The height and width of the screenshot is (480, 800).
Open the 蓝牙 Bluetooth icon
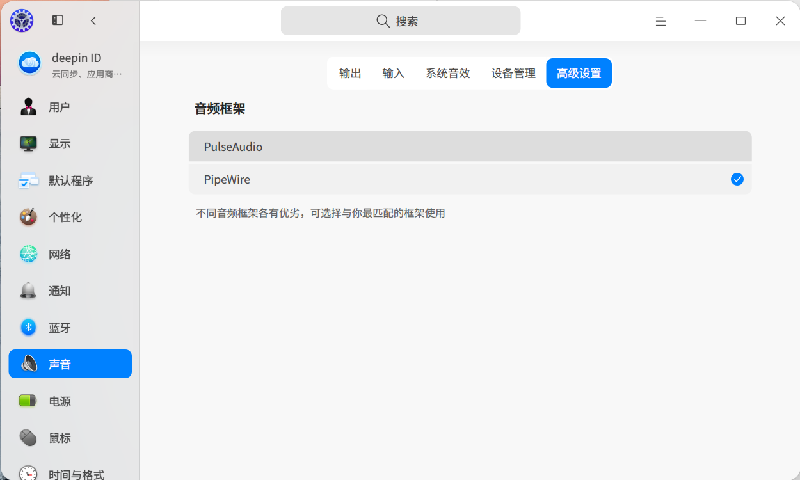pyautogui.click(x=28, y=328)
